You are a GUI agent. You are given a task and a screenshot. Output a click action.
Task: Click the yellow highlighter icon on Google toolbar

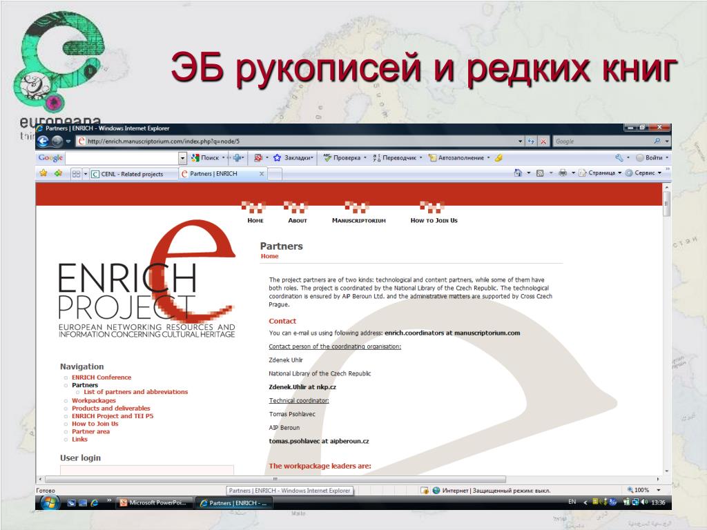(498, 158)
